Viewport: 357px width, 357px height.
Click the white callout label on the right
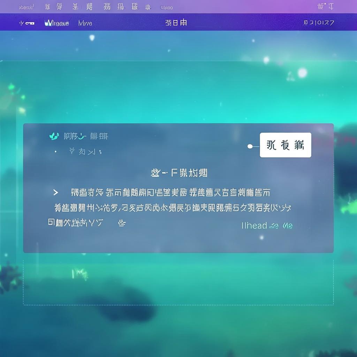pyautogui.click(x=286, y=145)
